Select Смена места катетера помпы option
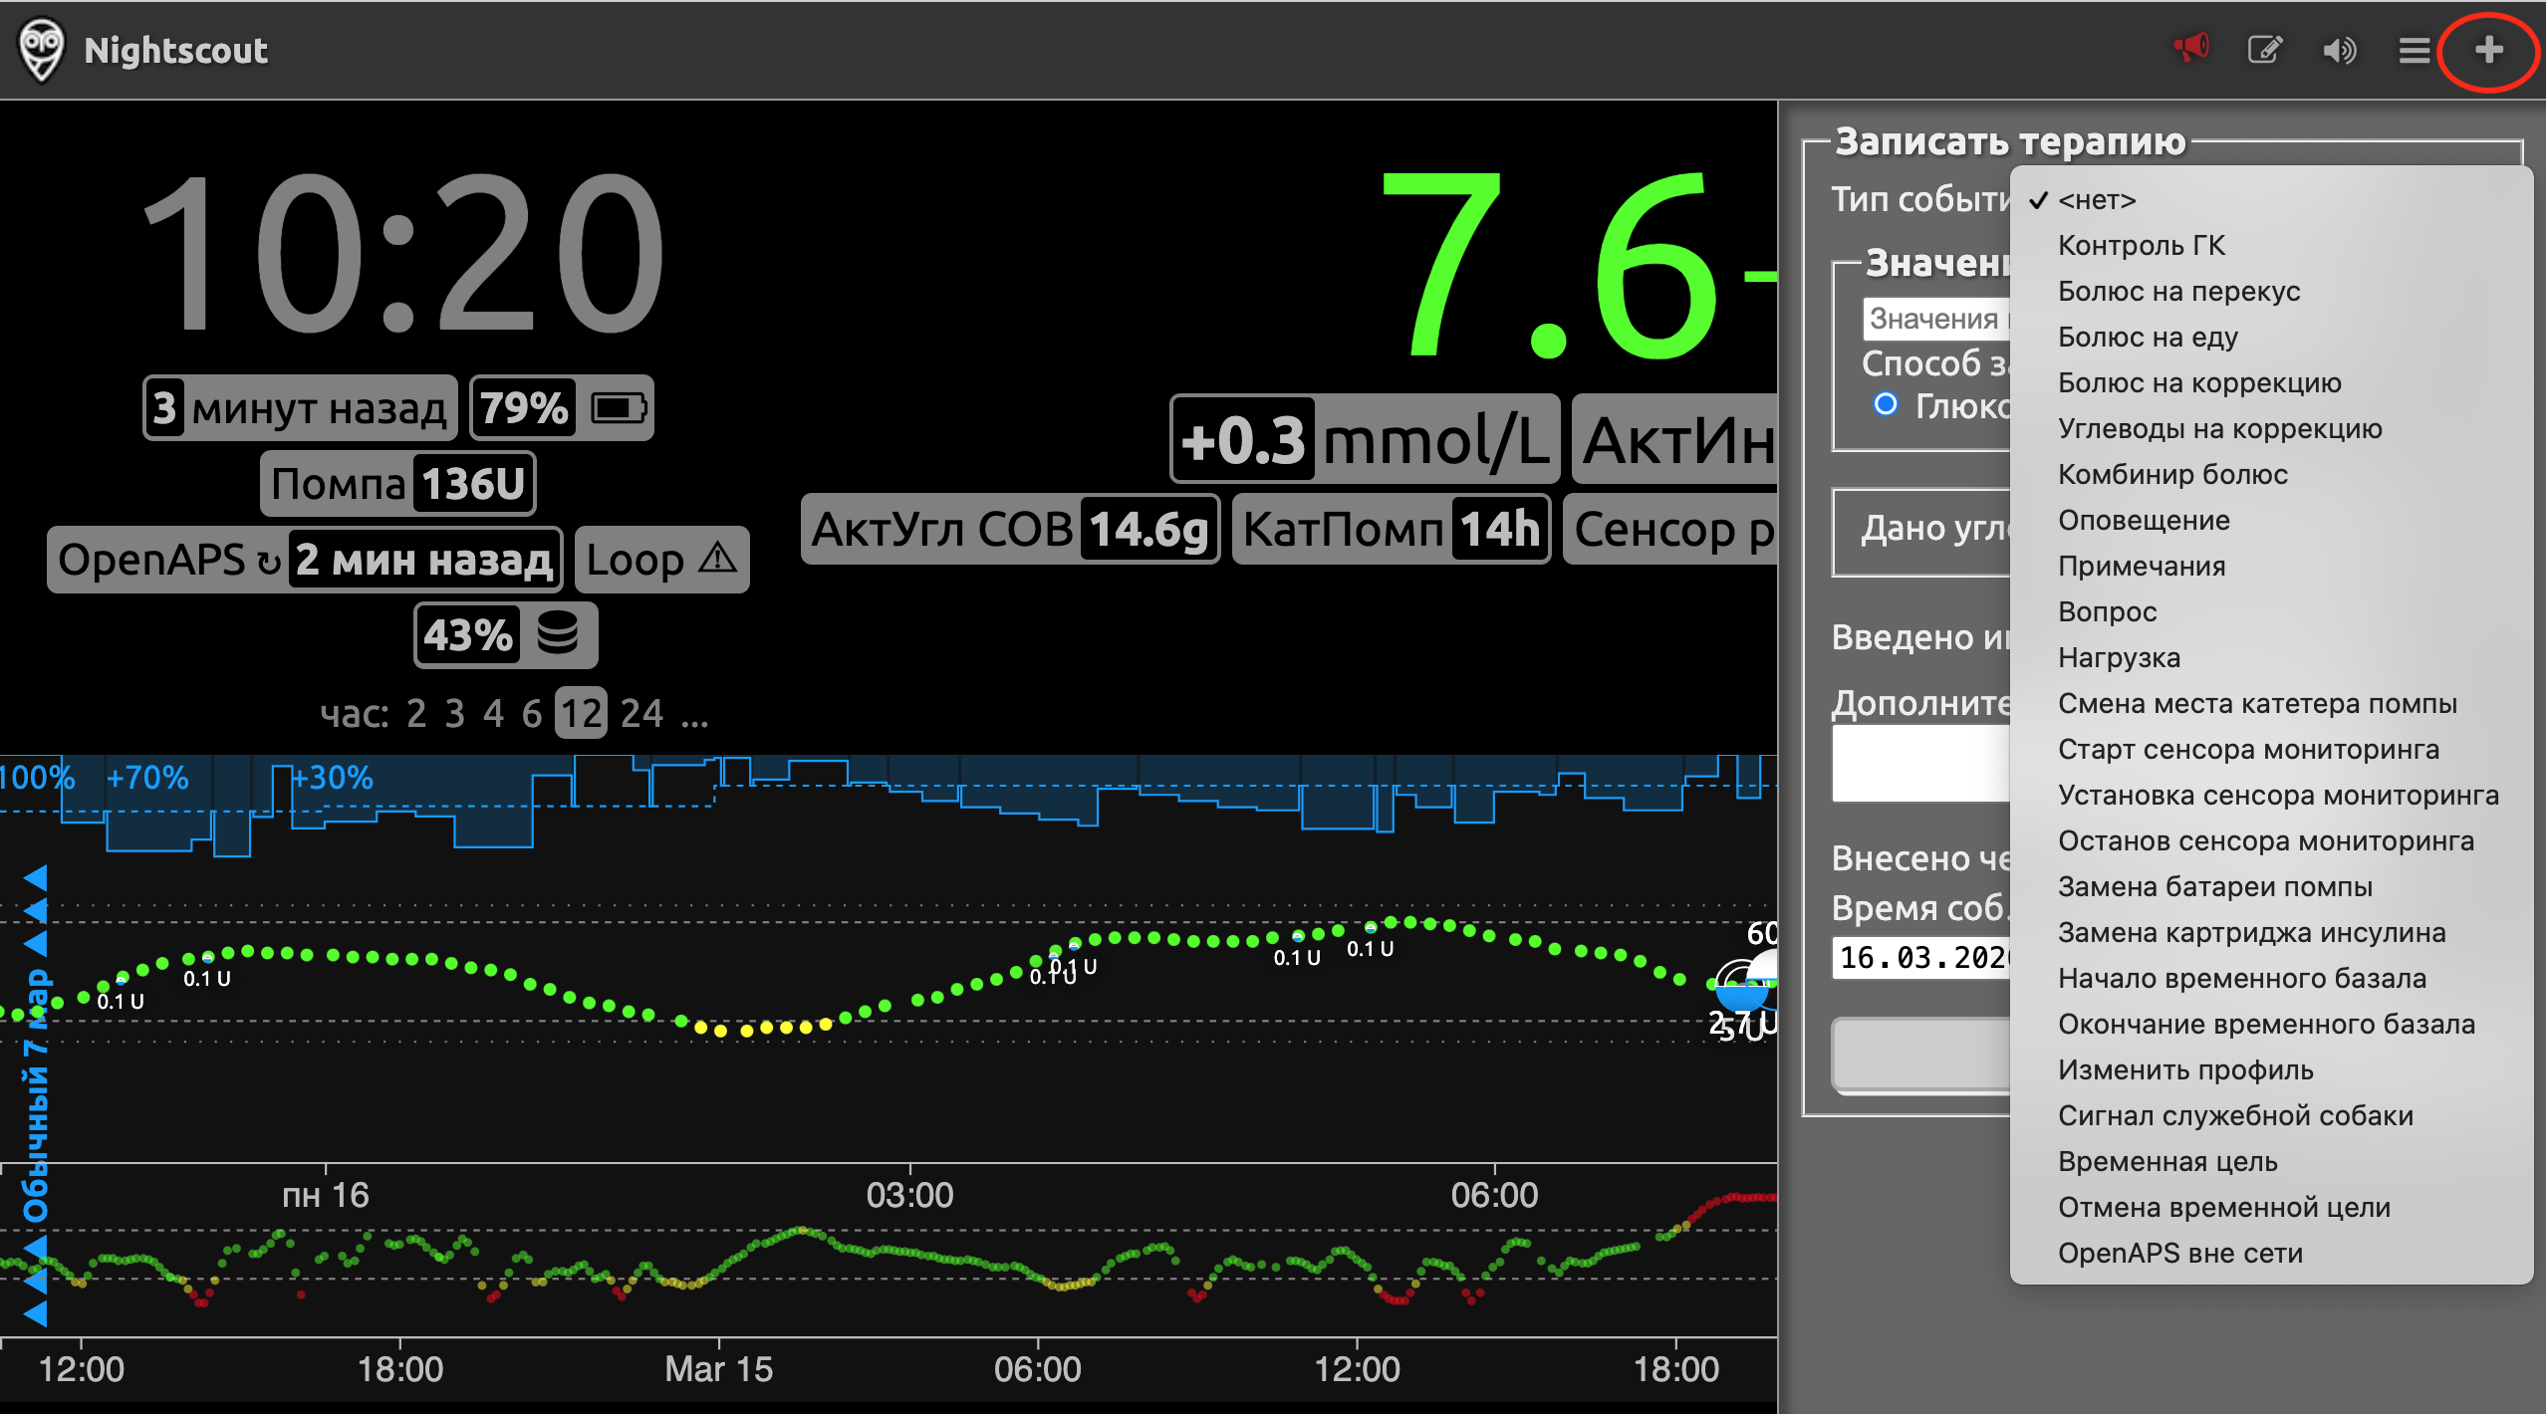The image size is (2546, 1414). coord(2271,703)
